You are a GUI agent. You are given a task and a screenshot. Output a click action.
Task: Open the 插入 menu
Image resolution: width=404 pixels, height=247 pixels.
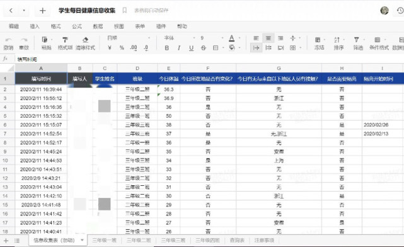pos(35,26)
